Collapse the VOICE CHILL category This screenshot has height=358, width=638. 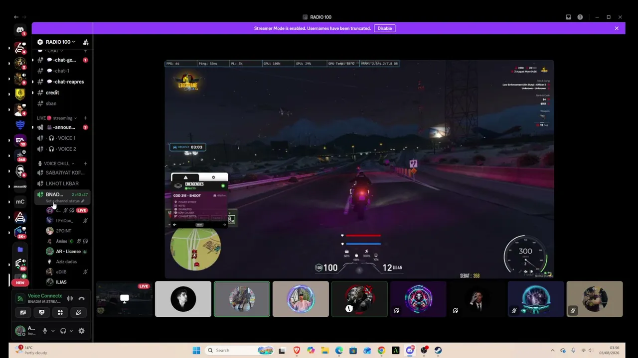pyautogui.click(x=56, y=164)
